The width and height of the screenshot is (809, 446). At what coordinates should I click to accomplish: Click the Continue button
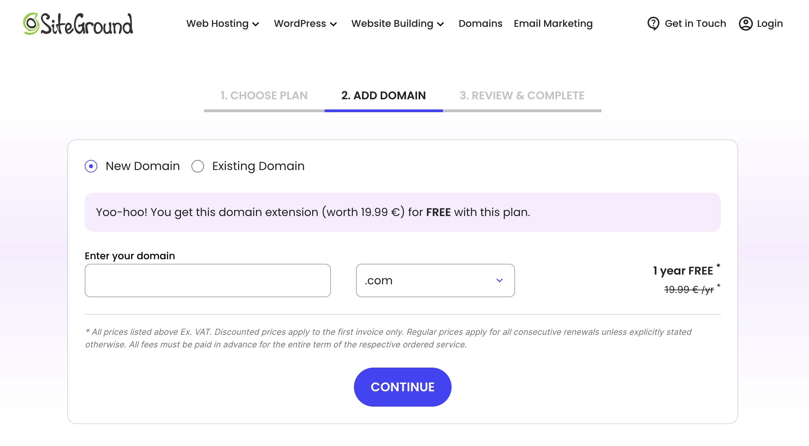coord(403,387)
